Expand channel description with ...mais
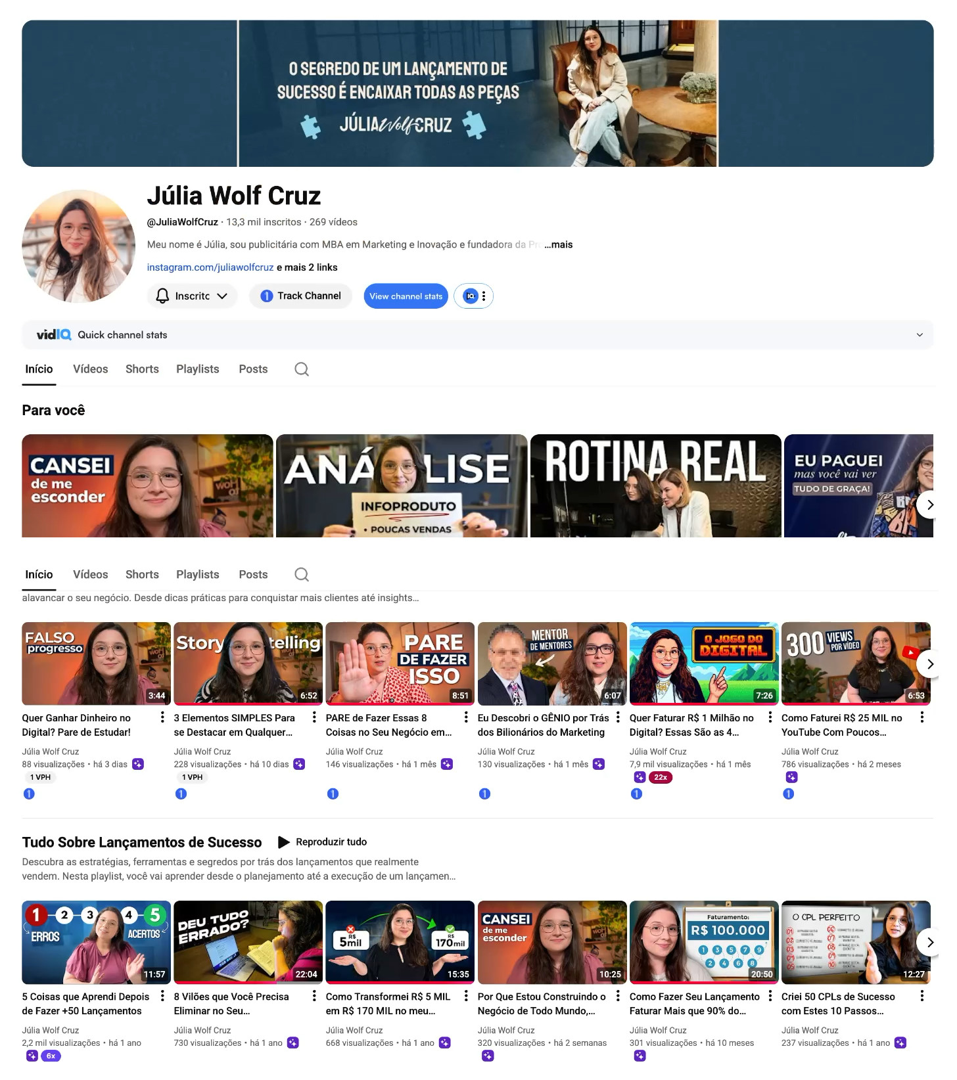957x1080 pixels. [559, 244]
